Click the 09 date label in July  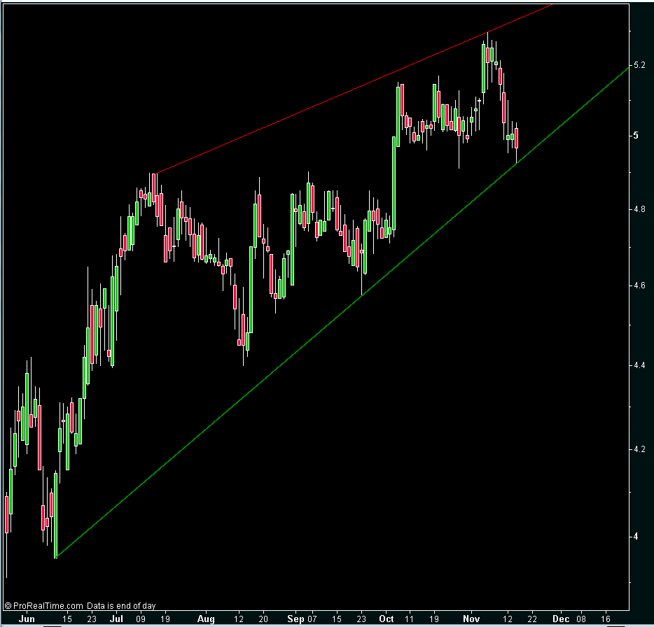141,619
